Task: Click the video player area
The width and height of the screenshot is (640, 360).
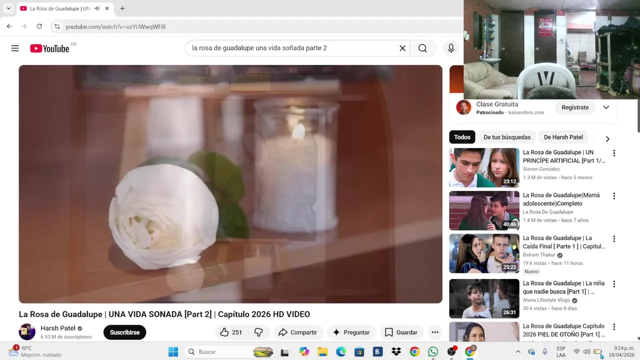Action: [230, 184]
